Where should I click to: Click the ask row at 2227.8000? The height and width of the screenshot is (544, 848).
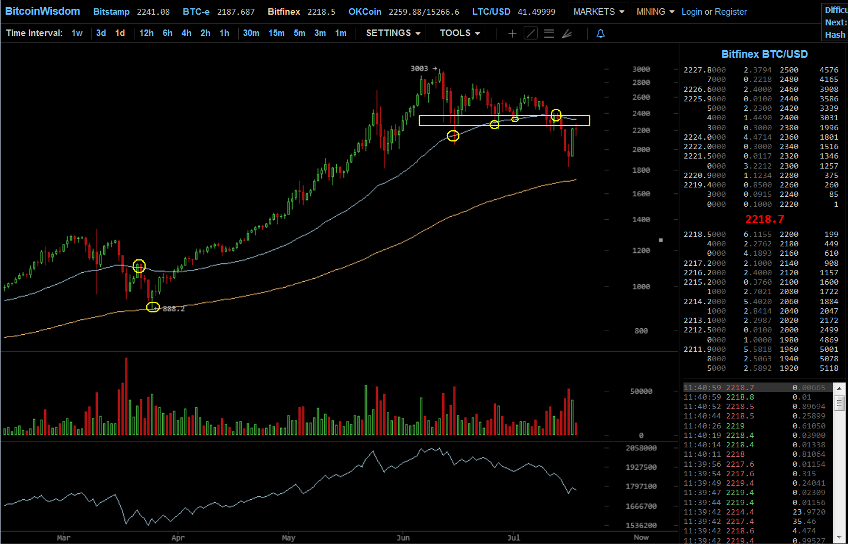[761, 70]
